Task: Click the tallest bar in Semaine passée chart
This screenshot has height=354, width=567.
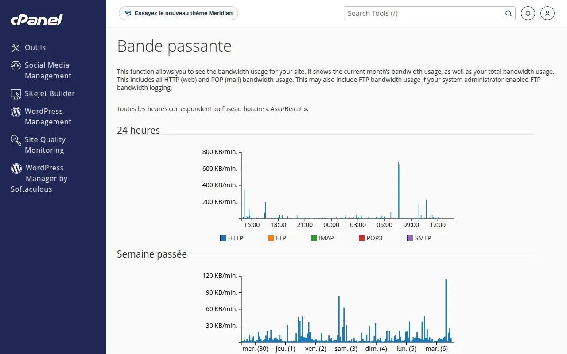Action: click(446, 311)
